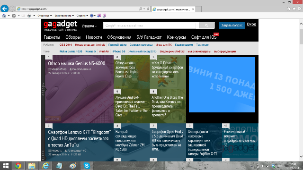Click the iPhone 5S topic link
This screenshot has height=170, width=303.
click(x=119, y=51)
